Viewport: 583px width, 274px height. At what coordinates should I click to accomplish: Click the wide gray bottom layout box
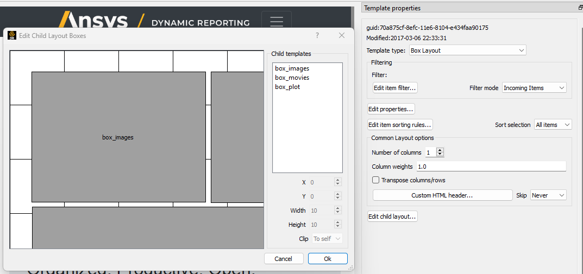click(148, 227)
